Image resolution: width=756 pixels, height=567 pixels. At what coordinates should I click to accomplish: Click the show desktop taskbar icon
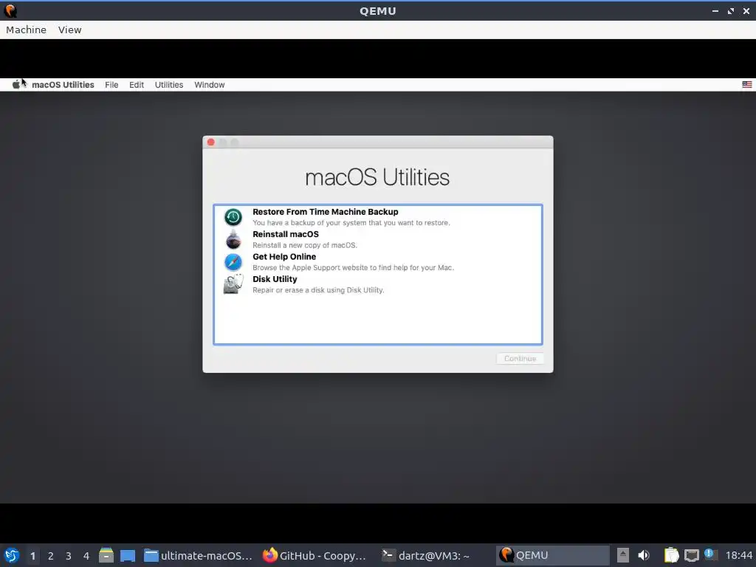(x=128, y=555)
